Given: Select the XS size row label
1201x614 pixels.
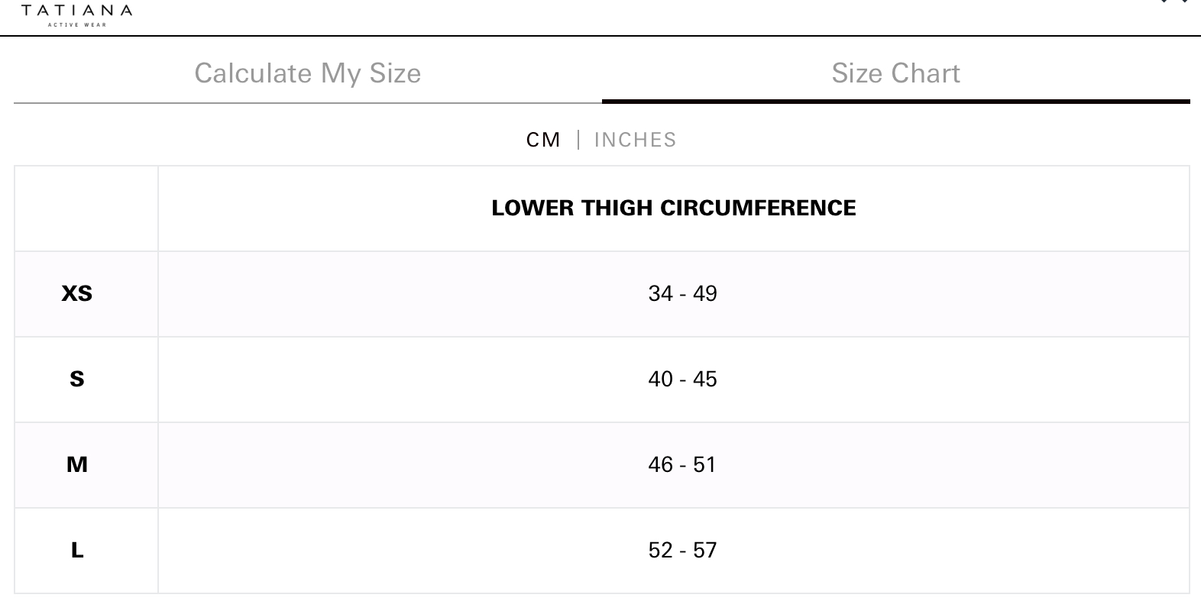Looking at the screenshot, I should pyautogui.click(x=76, y=293).
